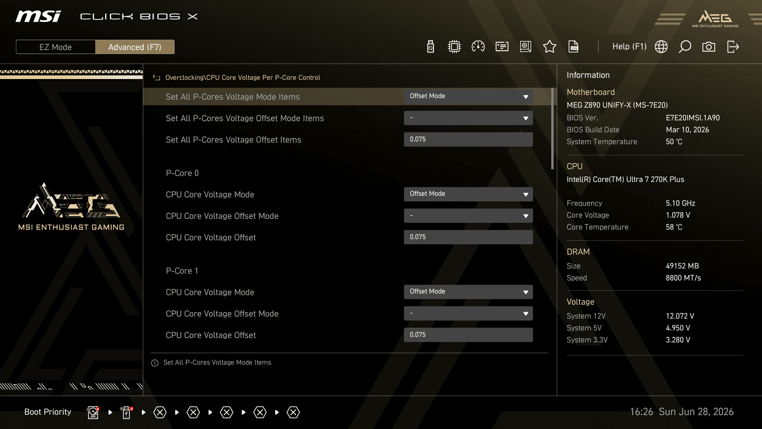Click the Core Temperature value 58 °C
The width and height of the screenshot is (762, 429).
click(674, 227)
